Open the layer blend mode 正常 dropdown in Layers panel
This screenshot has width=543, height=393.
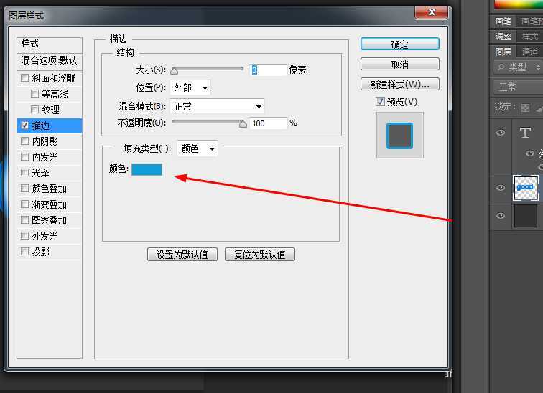[x=519, y=87]
